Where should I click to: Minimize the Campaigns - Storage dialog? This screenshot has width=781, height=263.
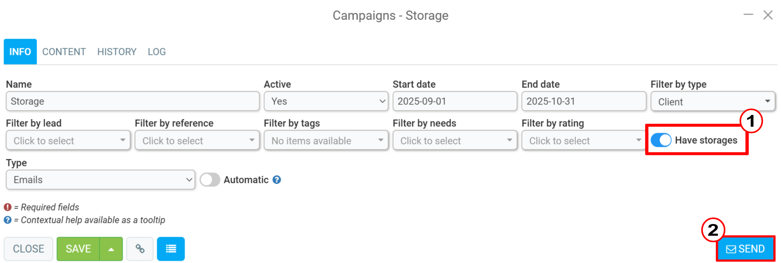coord(748,15)
